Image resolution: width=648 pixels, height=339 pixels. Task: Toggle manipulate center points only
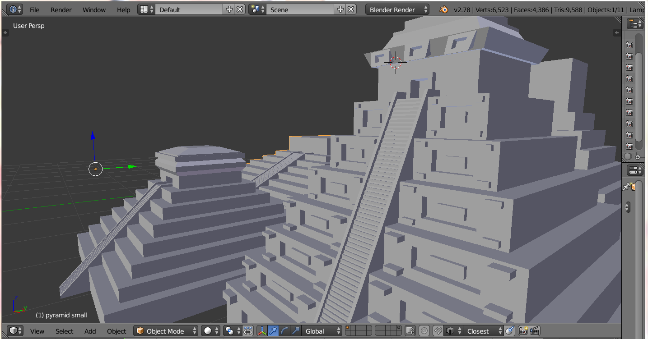pyautogui.click(x=248, y=331)
